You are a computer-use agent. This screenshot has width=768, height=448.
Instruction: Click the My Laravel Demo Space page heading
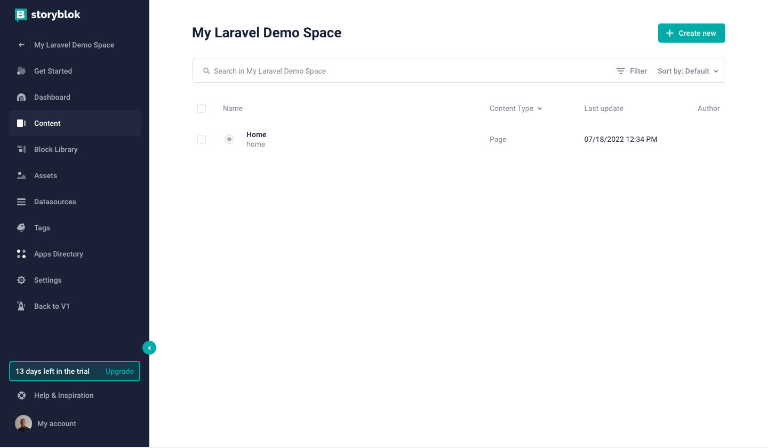[267, 33]
